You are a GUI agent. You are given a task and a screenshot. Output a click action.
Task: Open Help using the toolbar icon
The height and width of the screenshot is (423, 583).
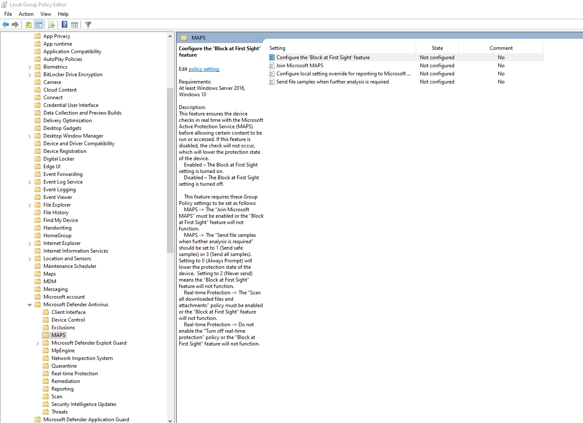(64, 24)
